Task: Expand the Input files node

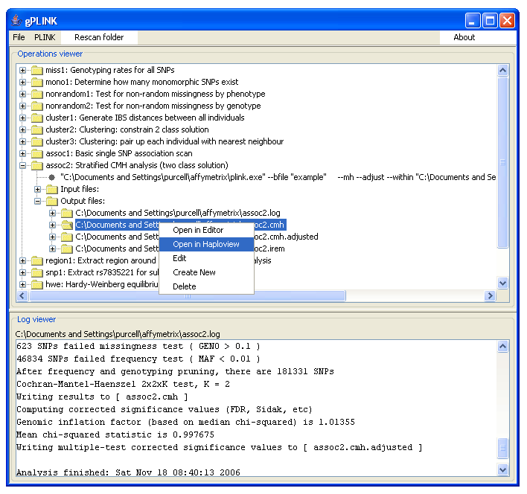Action: pos(38,190)
